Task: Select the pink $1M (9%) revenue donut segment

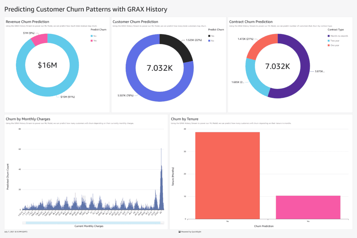Action: tap(39, 39)
